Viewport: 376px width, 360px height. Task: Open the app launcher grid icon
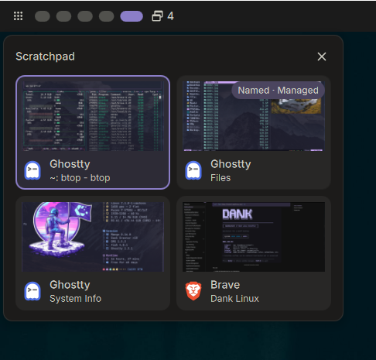(18, 16)
